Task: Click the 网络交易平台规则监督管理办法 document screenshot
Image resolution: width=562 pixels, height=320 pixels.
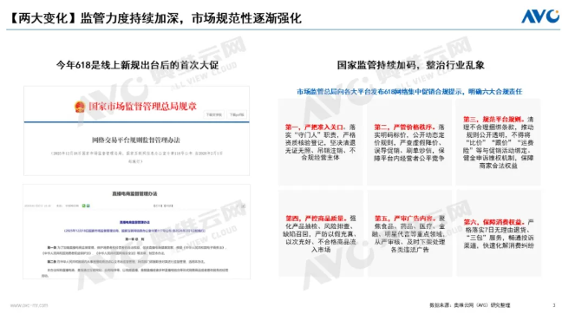Action: (x=136, y=131)
